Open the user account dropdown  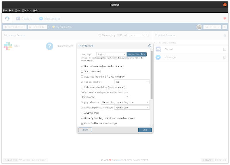[x=212, y=27]
